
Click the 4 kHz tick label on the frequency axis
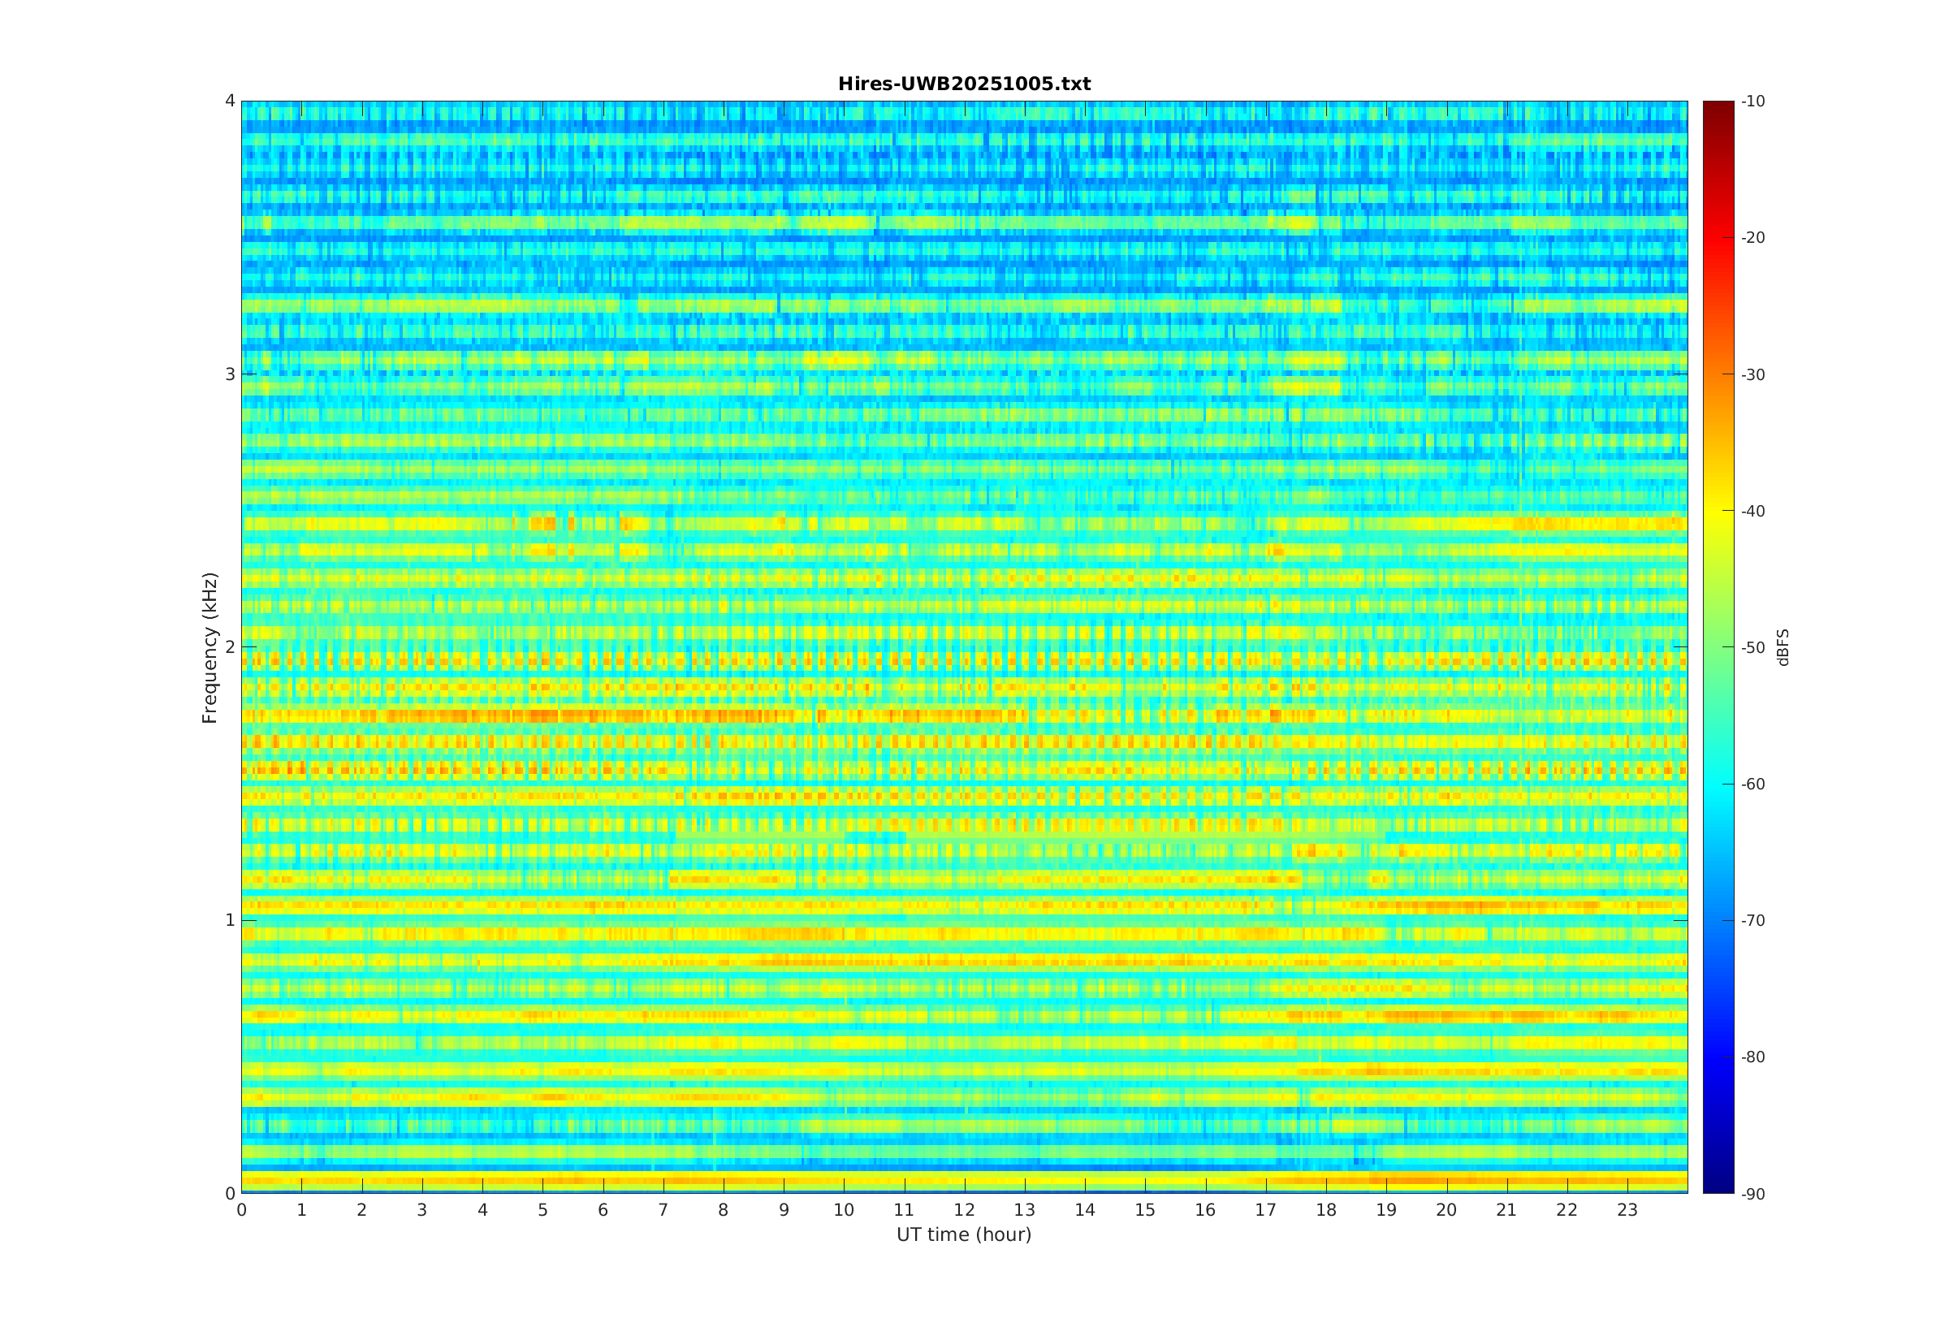229,101
